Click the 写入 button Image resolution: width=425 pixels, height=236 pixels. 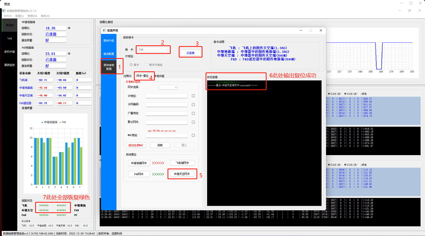(184, 145)
